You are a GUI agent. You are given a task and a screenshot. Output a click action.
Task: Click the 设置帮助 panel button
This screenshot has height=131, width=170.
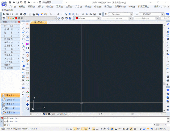pyautogui.click(x=11, y=112)
